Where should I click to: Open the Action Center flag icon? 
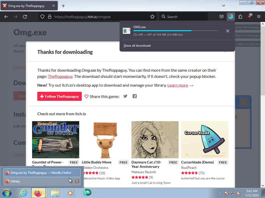[226, 193]
